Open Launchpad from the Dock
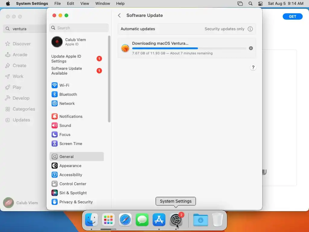309x232 pixels. pyautogui.click(x=108, y=220)
